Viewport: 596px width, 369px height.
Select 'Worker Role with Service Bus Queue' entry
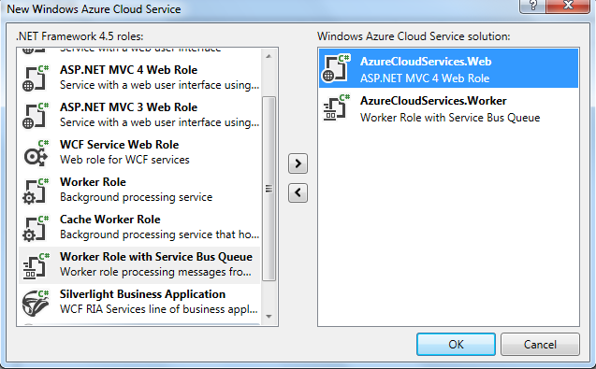(x=139, y=265)
